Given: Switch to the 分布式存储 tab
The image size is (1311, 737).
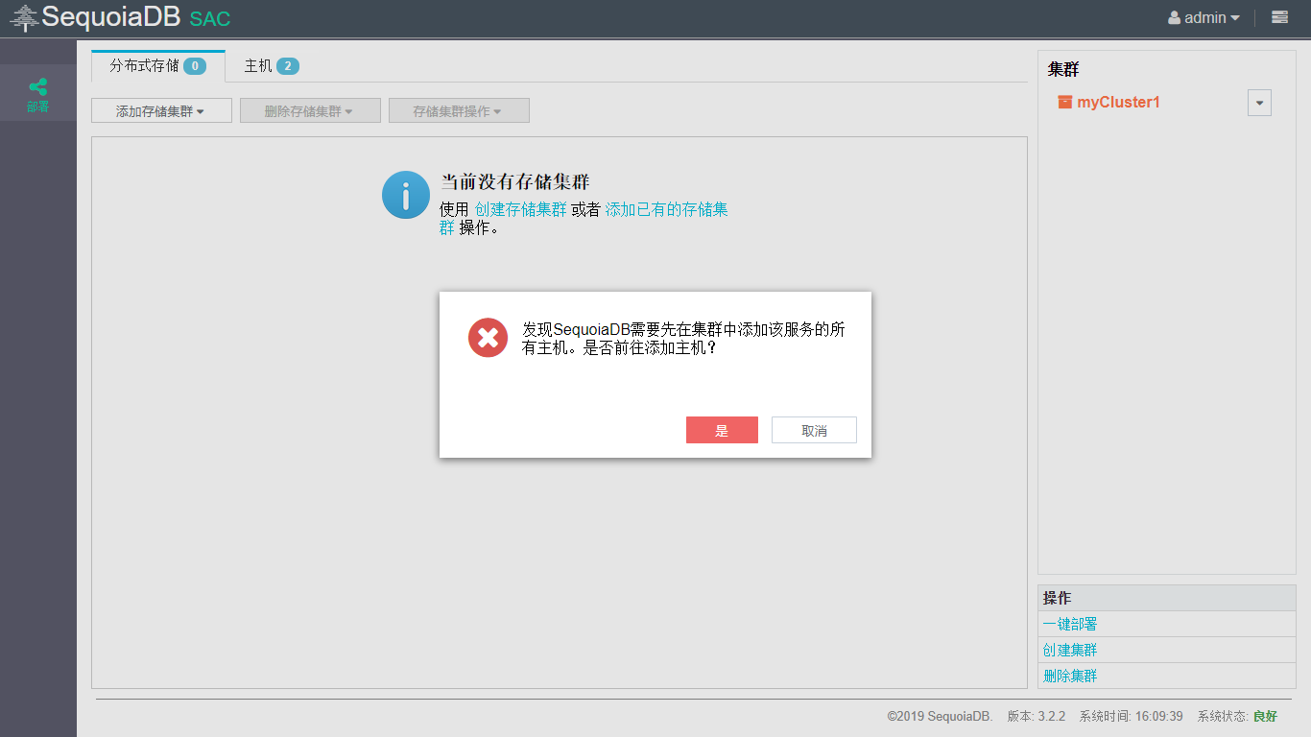Looking at the screenshot, I should tap(157, 66).
